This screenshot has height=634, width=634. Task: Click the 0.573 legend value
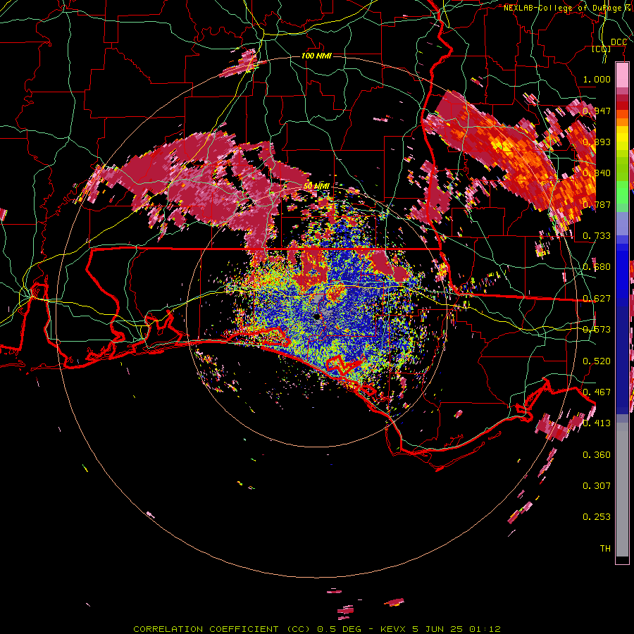(x=597, y=329)
